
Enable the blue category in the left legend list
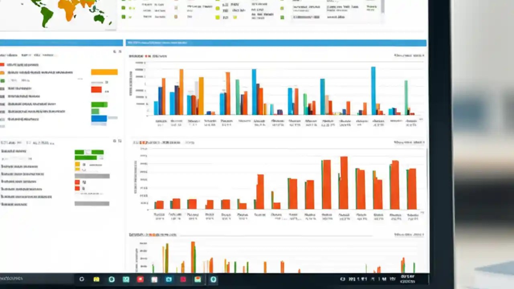(x=3, y=119)
